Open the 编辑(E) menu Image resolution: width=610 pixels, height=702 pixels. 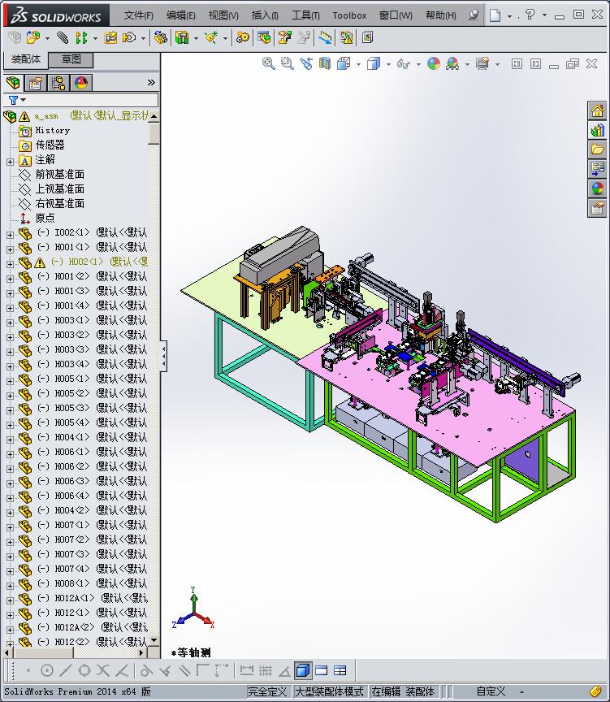coord(181,15)
